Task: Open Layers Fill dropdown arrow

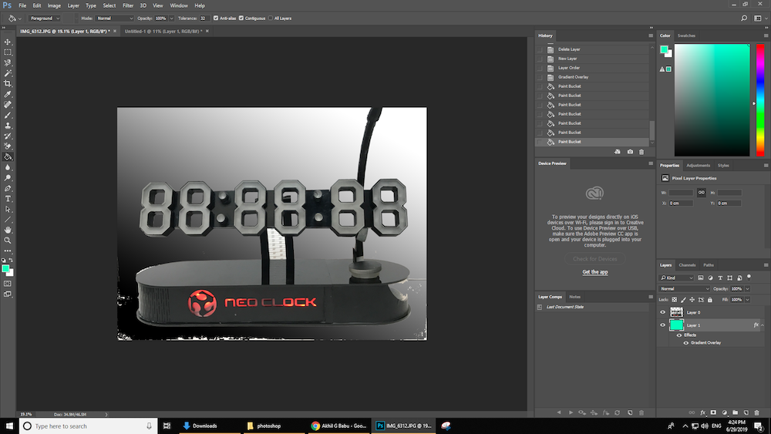Action: click(747, 300)
